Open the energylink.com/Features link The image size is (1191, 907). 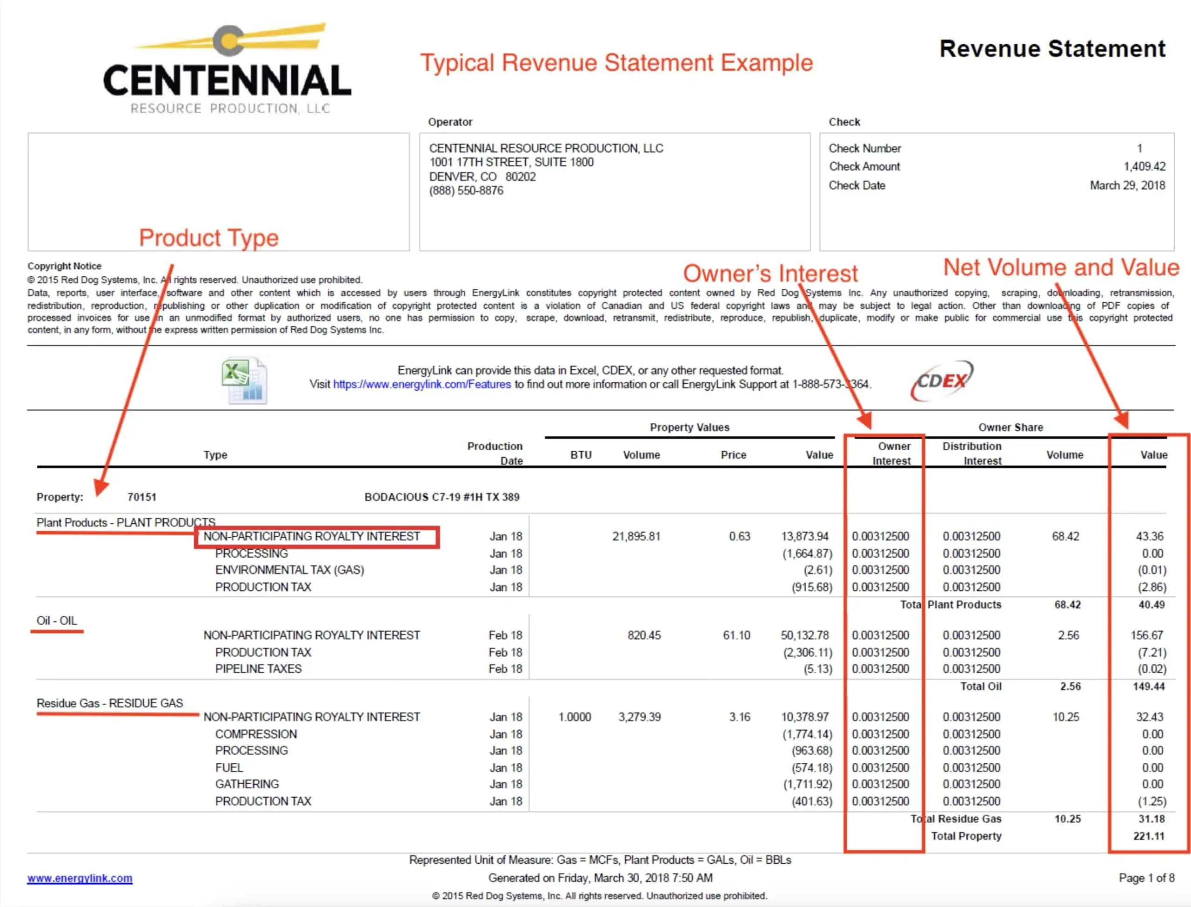[422, 384]
